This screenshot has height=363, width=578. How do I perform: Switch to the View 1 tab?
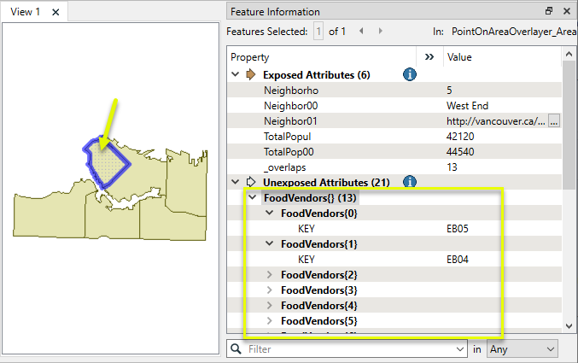(x=26, y=12)
